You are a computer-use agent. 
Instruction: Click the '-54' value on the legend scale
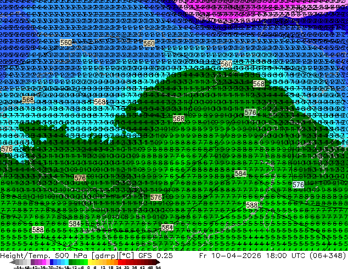(x=18, y=267)
